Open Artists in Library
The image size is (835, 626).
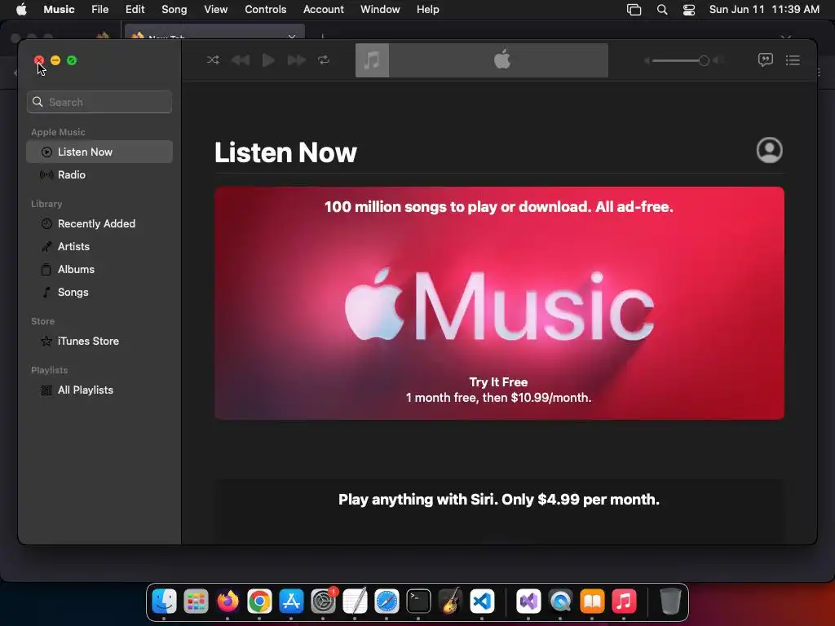click(x=99, y=246)
